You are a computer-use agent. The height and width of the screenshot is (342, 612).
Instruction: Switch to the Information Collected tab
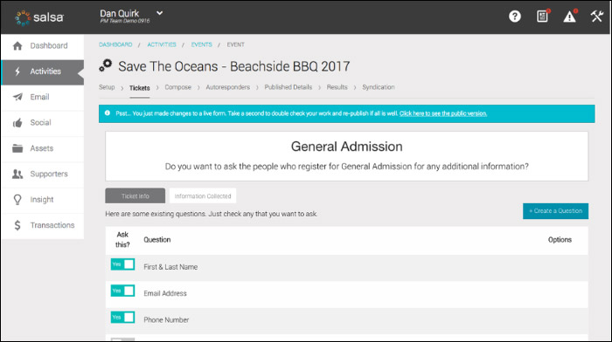coord(203,196)
